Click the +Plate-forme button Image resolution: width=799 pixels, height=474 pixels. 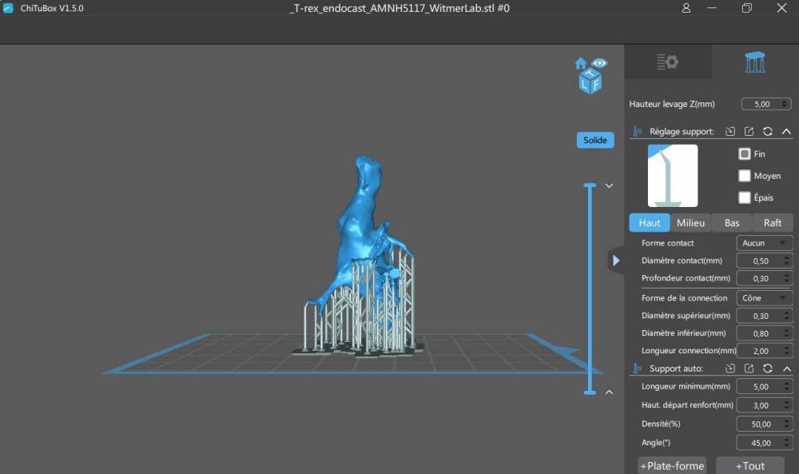672,466
